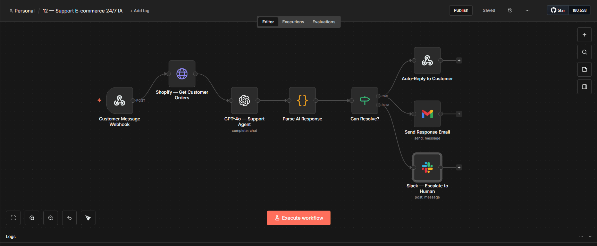Click the Auto-Reply to Customer label
The height and width of the screenshot is (246, 597).
427,79
